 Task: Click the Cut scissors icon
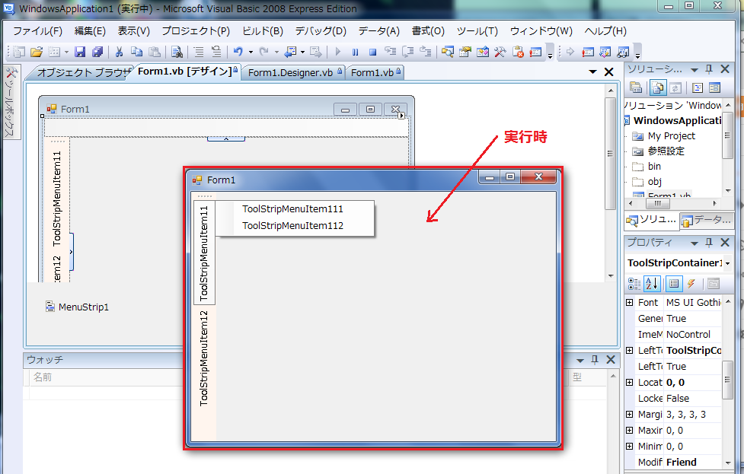point(119,52)
